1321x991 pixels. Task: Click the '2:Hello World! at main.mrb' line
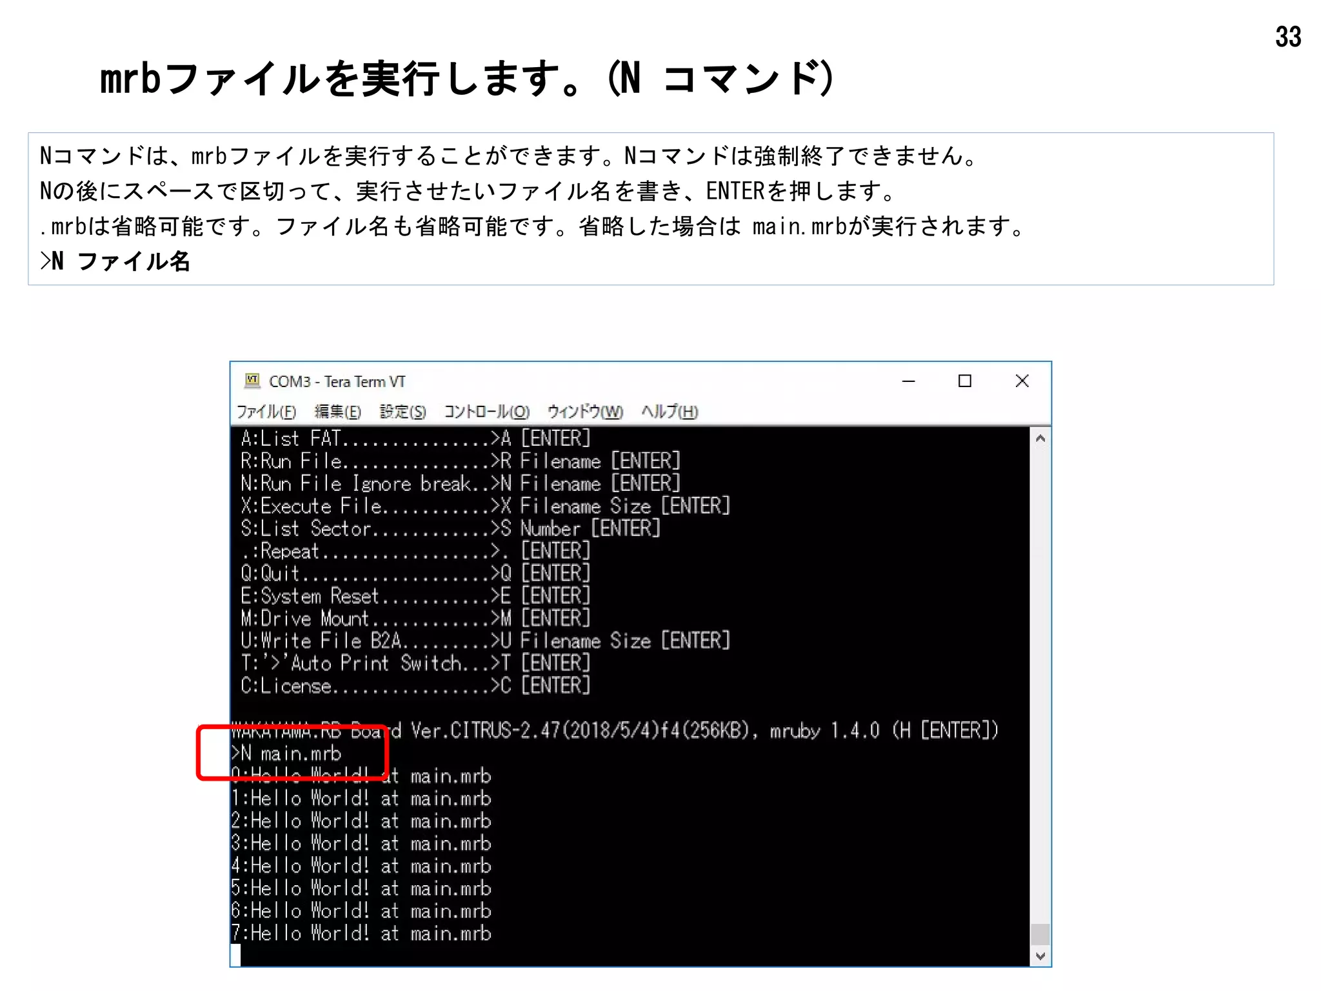(x=361, y=821)
